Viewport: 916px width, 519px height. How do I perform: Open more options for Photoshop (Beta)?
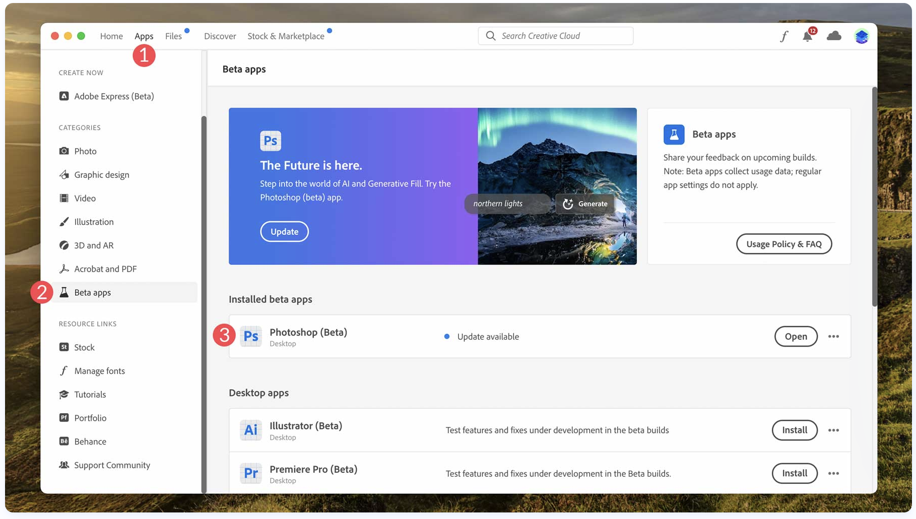tap(833, 337)
